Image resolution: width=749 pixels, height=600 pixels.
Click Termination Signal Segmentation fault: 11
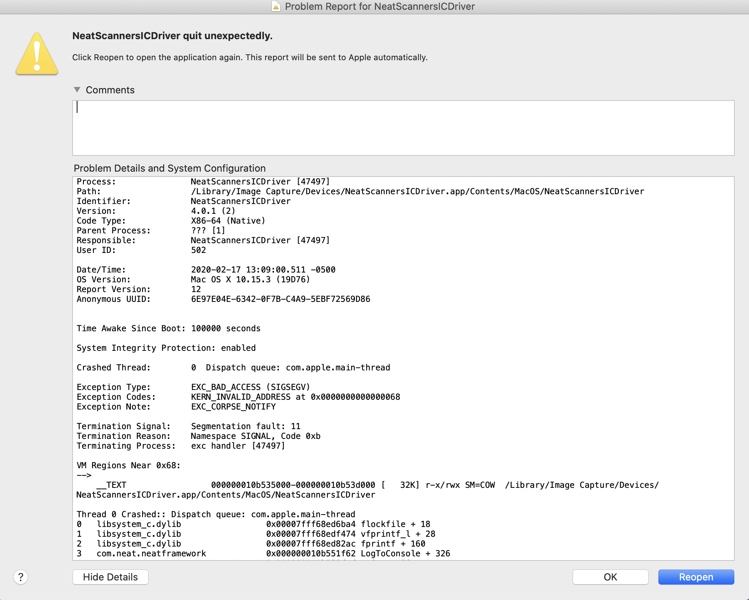click(x=246, y=426)
